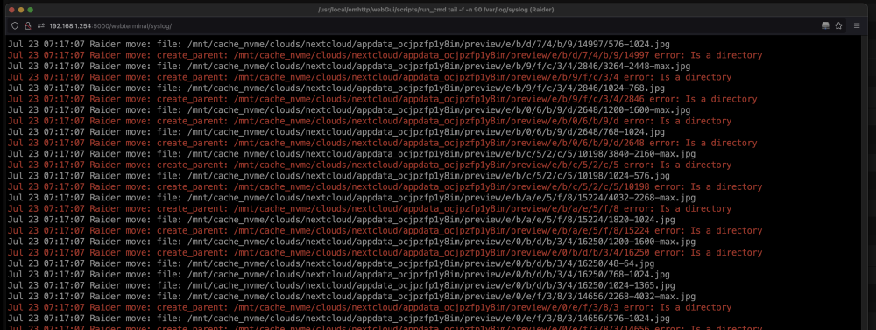Screen dimensions: 876x330
Task: Click the red error line ending '3/4/16250 error: Is a directory'
Action: tap(385, 253)
